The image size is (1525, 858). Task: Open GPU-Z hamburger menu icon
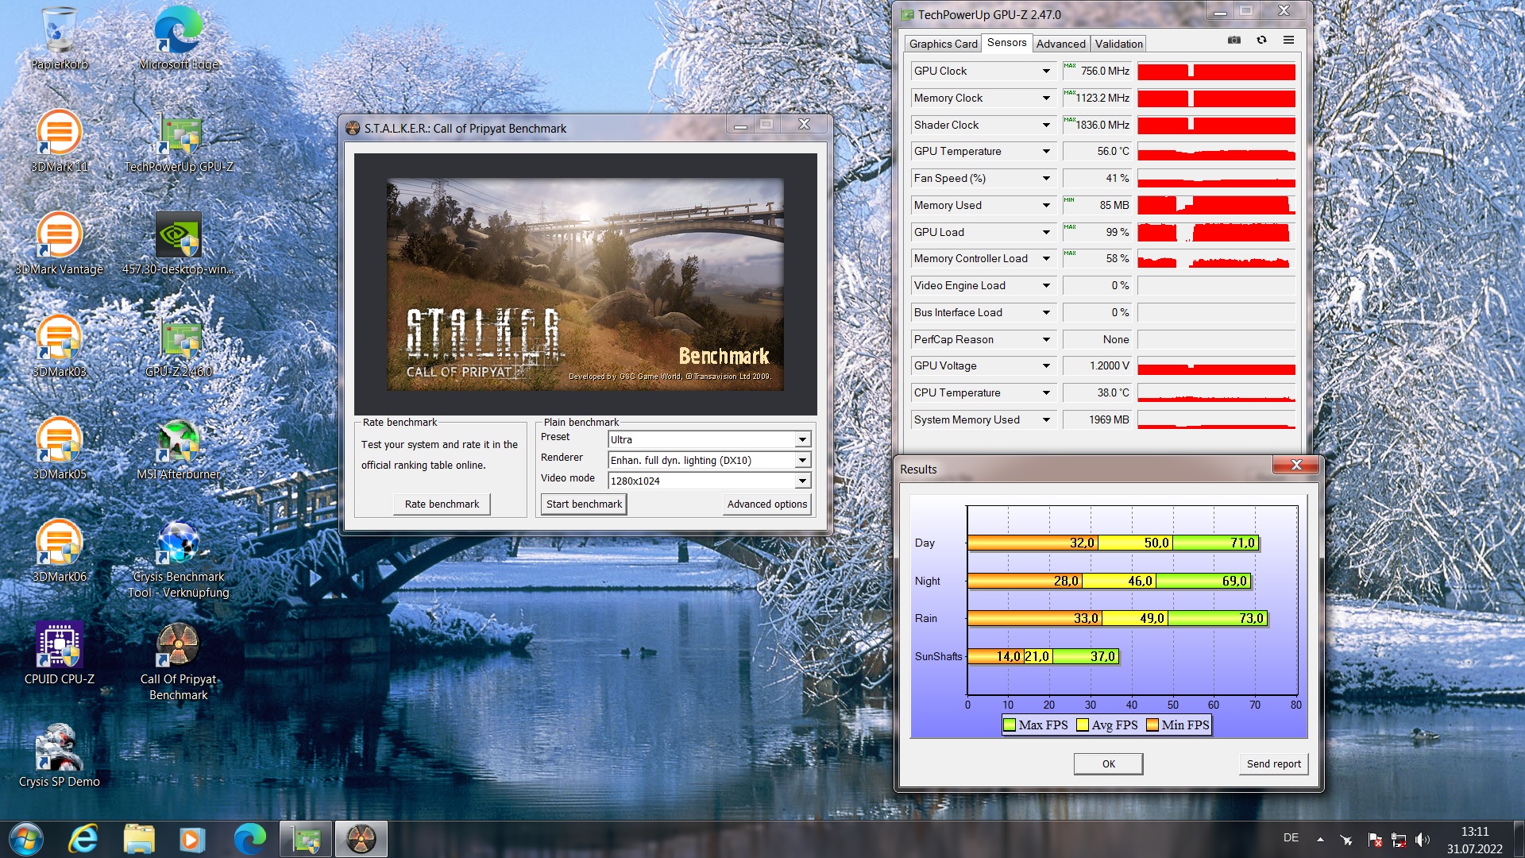point(1288,40)
